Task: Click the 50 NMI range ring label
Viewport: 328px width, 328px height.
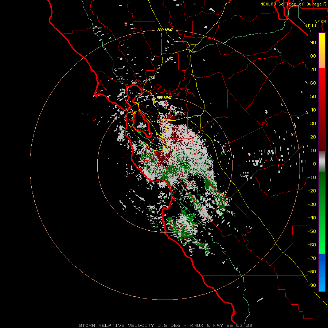Action: pyautogui.click(x=165, y=97)
